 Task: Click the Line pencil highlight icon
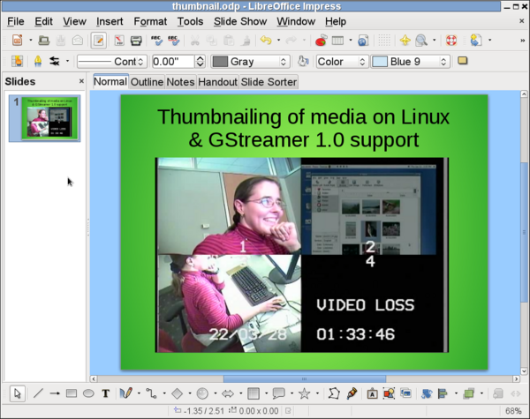click(x=38, y=62)
